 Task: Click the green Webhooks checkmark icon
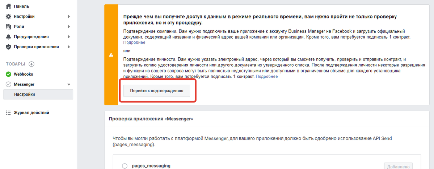click(8, 74)
